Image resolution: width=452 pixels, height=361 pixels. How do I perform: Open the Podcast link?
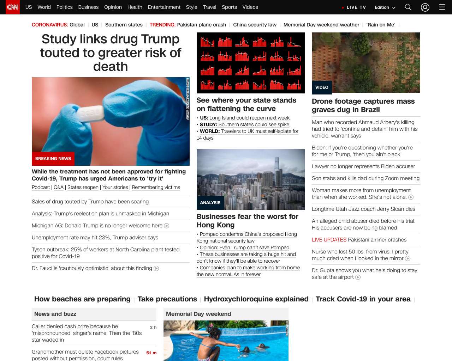click(x=41, y=187)
